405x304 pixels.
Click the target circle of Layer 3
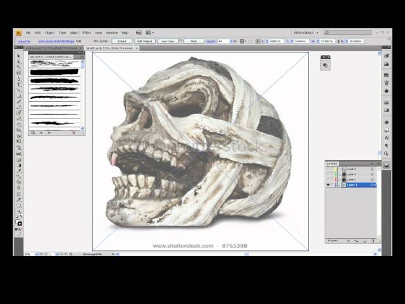(372, 174)
